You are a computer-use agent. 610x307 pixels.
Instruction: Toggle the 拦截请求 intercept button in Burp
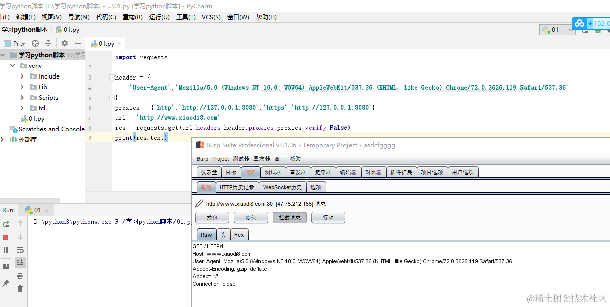pyautogui.click(x=290, y=218)
